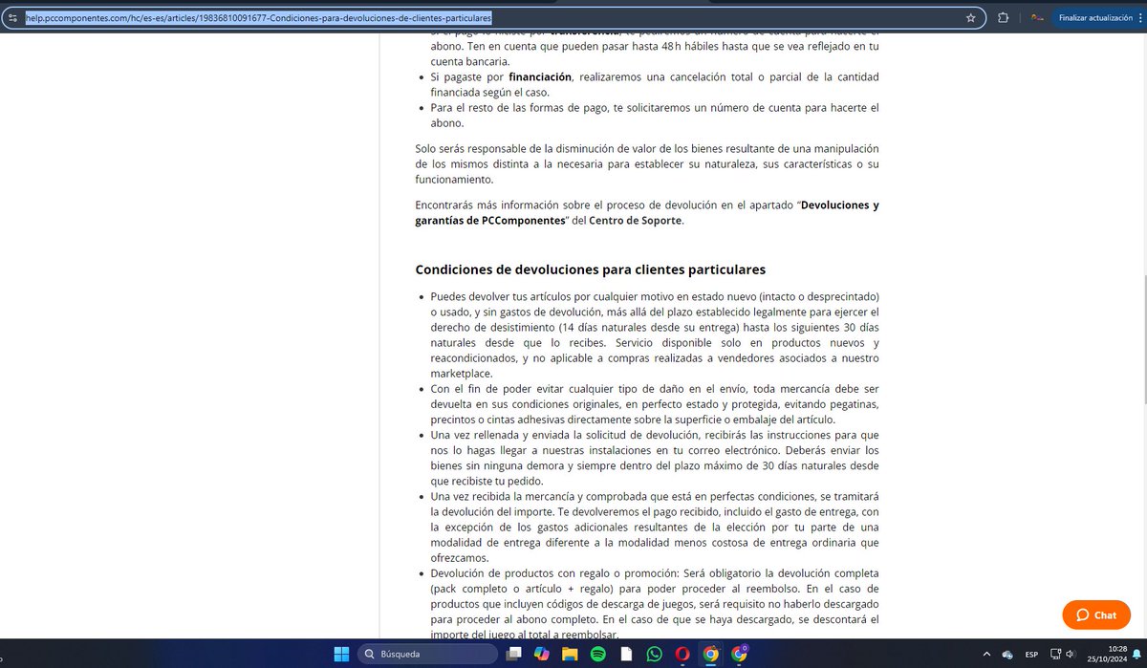Click the bullet starting "Con el fin de poder evitar"
Image resolution: width=1147 pixels, height=668 pixels.
655,404
